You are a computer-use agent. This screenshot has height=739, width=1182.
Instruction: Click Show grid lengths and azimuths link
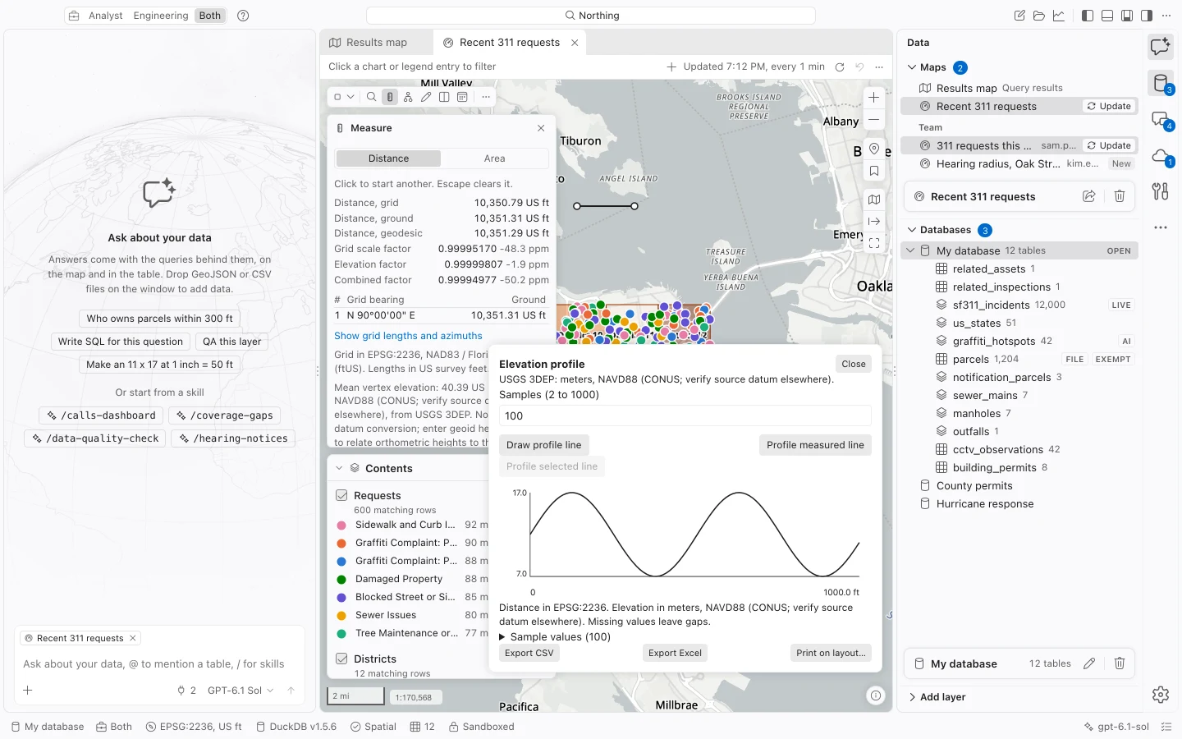[408, 336]
